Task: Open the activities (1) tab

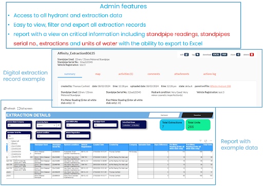Action: [126, 74]
